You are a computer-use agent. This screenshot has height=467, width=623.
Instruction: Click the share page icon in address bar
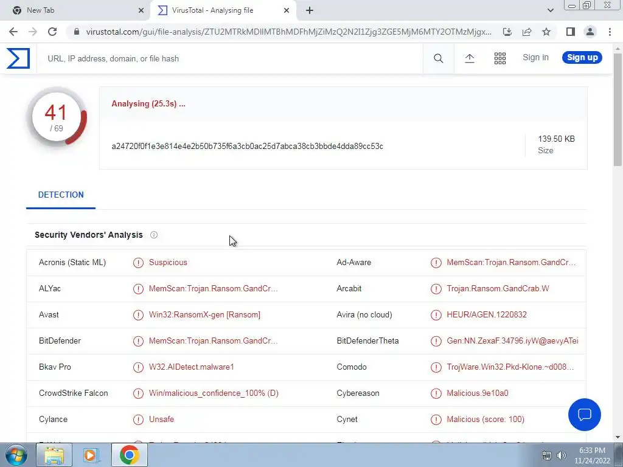[x=527, y=32]
